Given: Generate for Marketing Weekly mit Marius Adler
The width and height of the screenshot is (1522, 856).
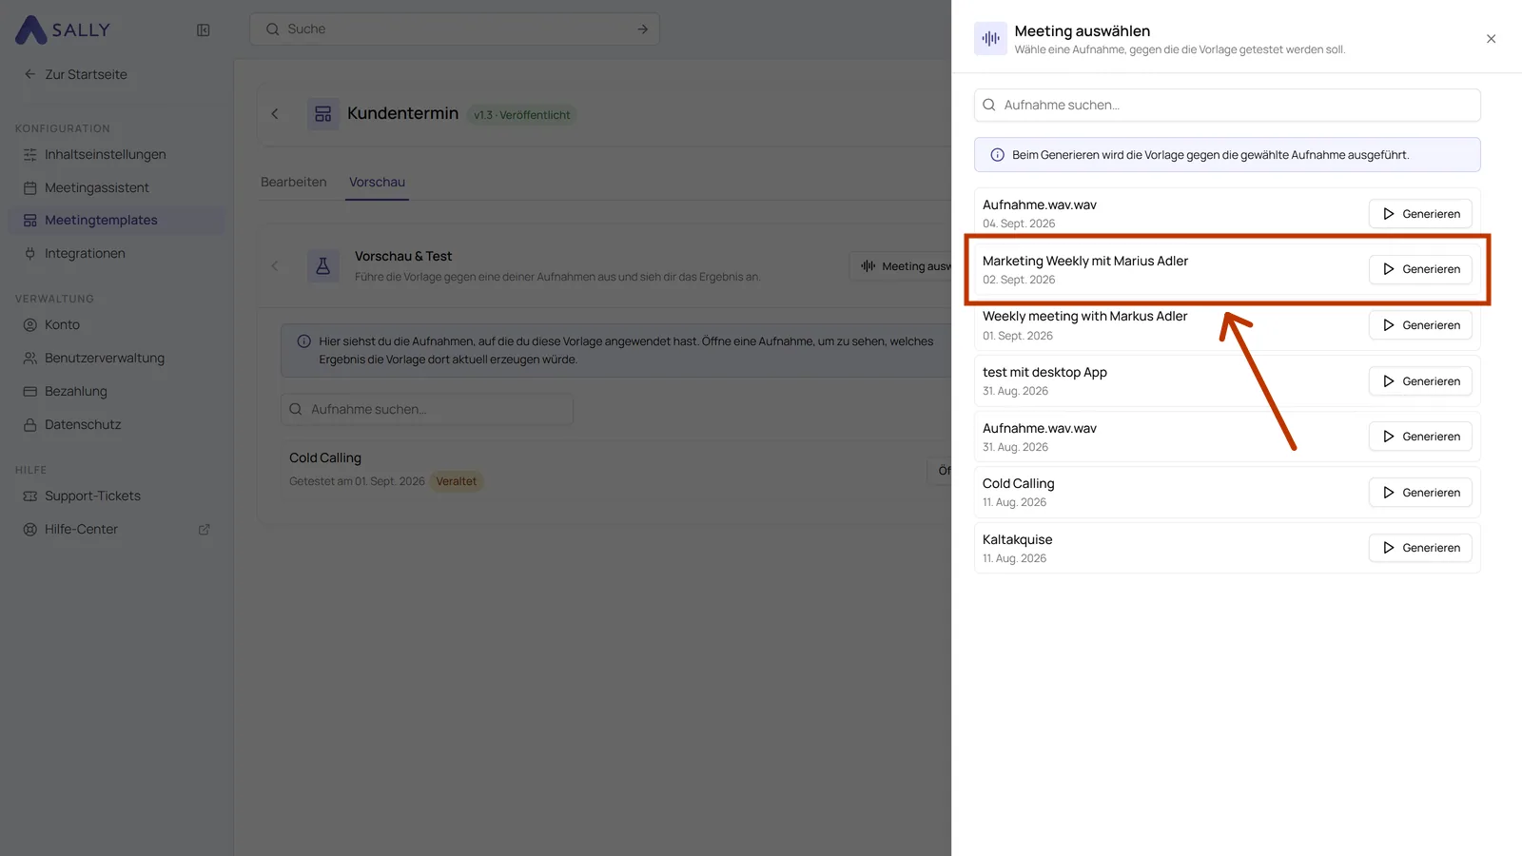Looking at the screenshot, I should pos(1420,269).
